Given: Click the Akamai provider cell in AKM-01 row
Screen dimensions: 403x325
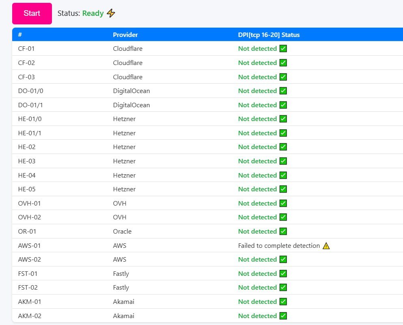Looking at the screenshot, I should click(123, 302).
